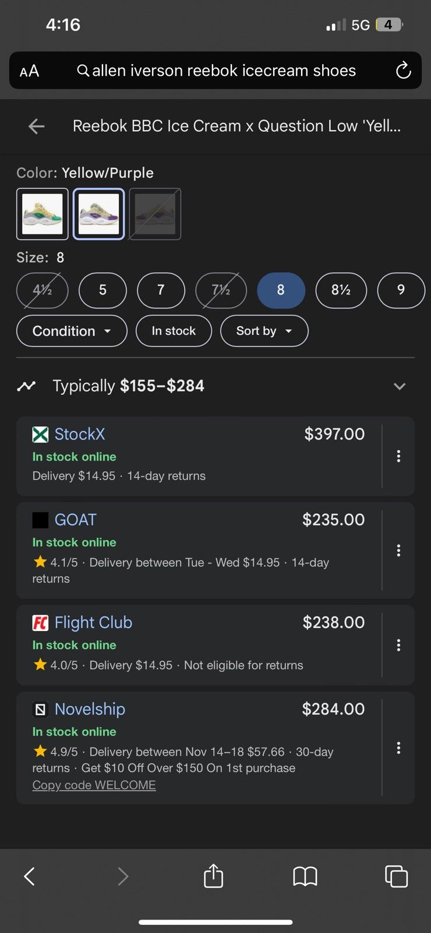Image resolution: width=431 pixels, height=933 pixels.
Task: Open the Flight Club seller listing
Action: 93,622
